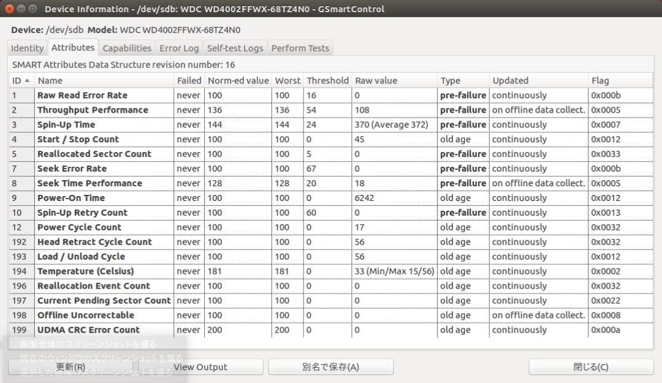
Task: Open the Identity tab
Action: pyautogui.click(x=28, y=48)
